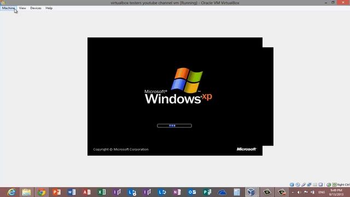This screenshot has width=350, height=197.
Task: Open the Help menu
Action: click(x=49, y=8)
